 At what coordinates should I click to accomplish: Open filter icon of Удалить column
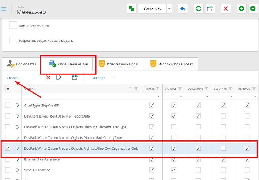coord(230,89)
